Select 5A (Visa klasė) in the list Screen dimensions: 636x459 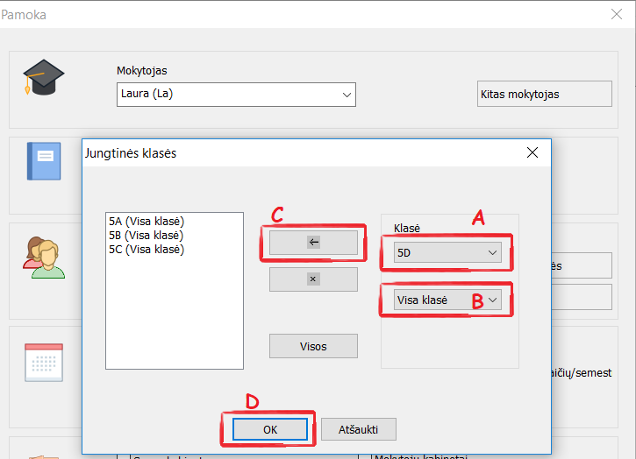click(x=146, y=222)
